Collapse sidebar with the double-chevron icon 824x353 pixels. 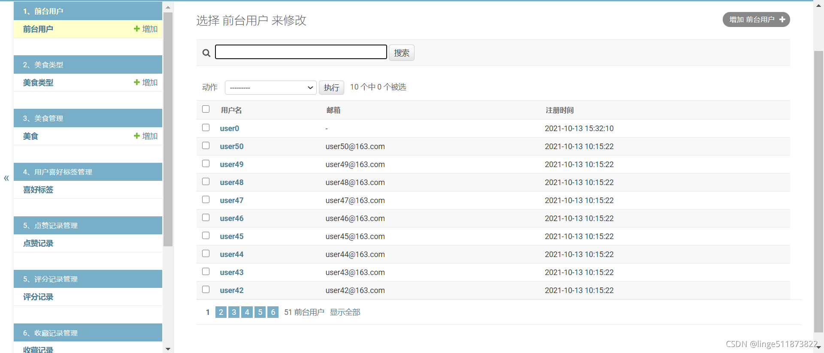(x=6, y=178)
